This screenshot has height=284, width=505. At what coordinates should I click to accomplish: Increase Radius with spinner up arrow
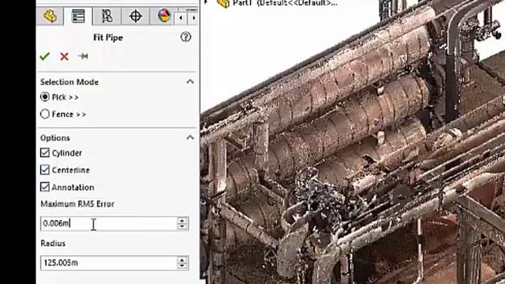(182, 260)
